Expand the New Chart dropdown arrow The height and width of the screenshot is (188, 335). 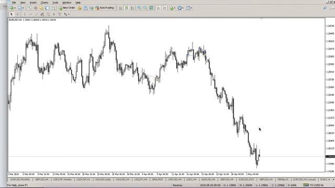tap(15, 8)
